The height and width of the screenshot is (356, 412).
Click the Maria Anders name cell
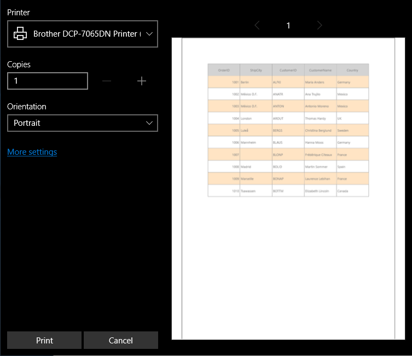(320, 82)
